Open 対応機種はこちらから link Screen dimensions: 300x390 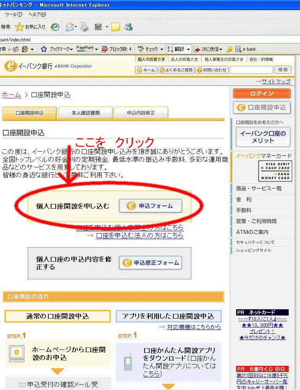(x=194, y=327)
